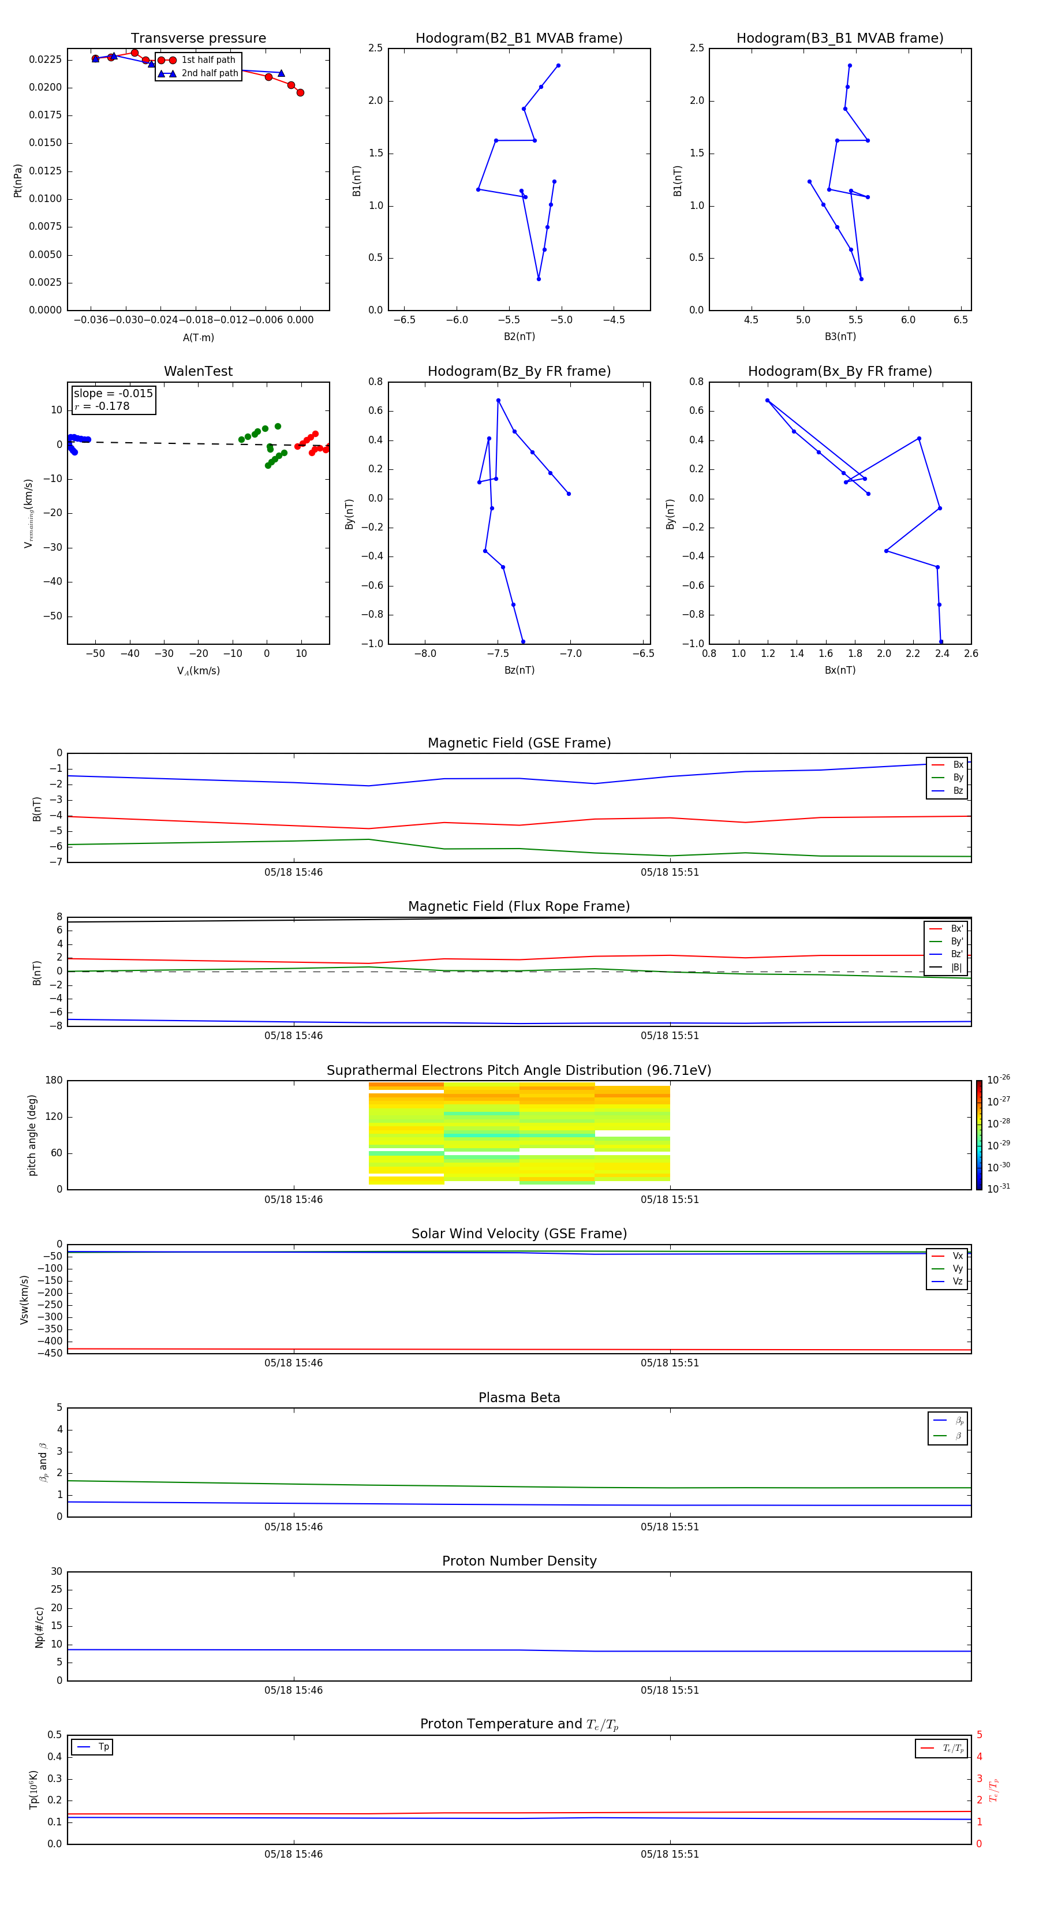Image resolution: width=1039 pixels, height=1905 pixels.
Task: Click "05/18 15:51" tick under GSE magnetic field panel
Action: point(670,872)
